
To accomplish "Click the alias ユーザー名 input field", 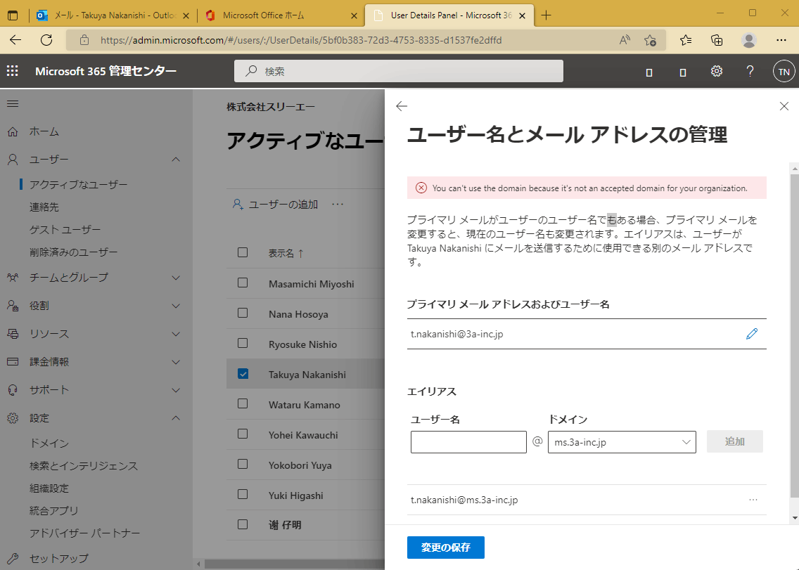I will (468, 441).
